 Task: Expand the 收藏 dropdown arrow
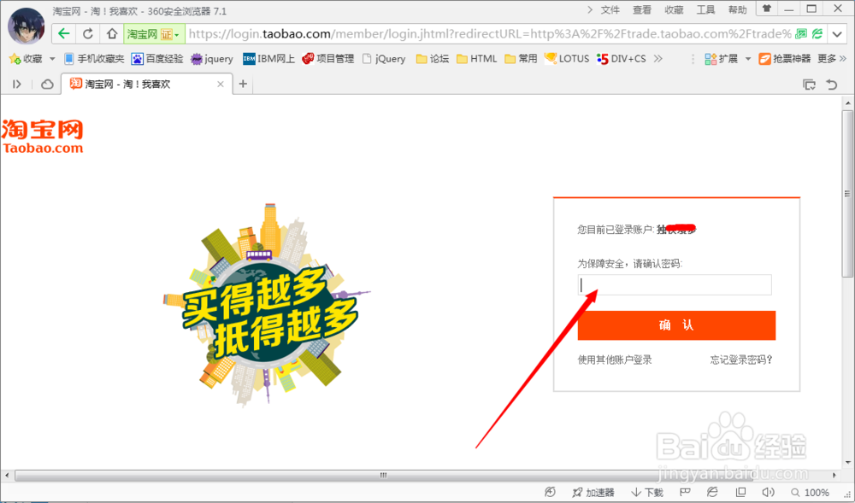(51, 58)
